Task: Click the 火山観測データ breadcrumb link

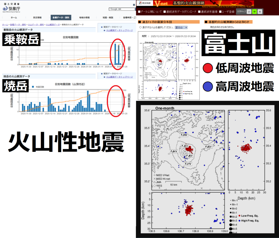Action: (x=53, y=25)
